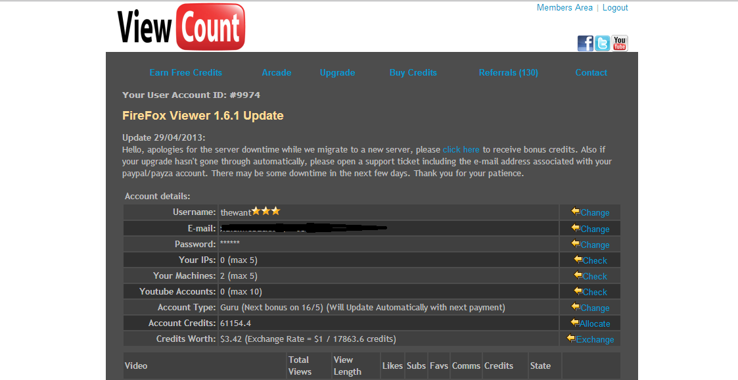738x380 pixels.
Task: Follow the 'click here' bonus credits link
Action: click(461, 149)
